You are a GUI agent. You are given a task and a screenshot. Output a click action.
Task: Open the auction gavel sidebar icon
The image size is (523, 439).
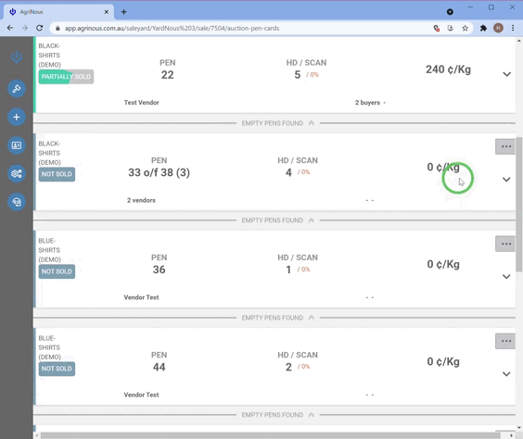point(17,89)
